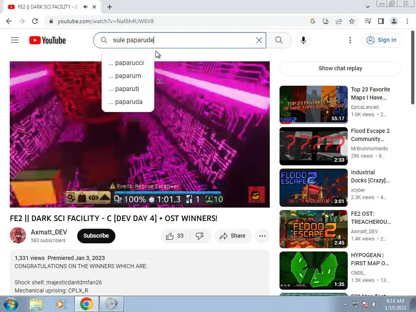Bookmark this page with star
Image resolution: width=416 pixels, height=312 pixels.
click(x=352, y=21)
